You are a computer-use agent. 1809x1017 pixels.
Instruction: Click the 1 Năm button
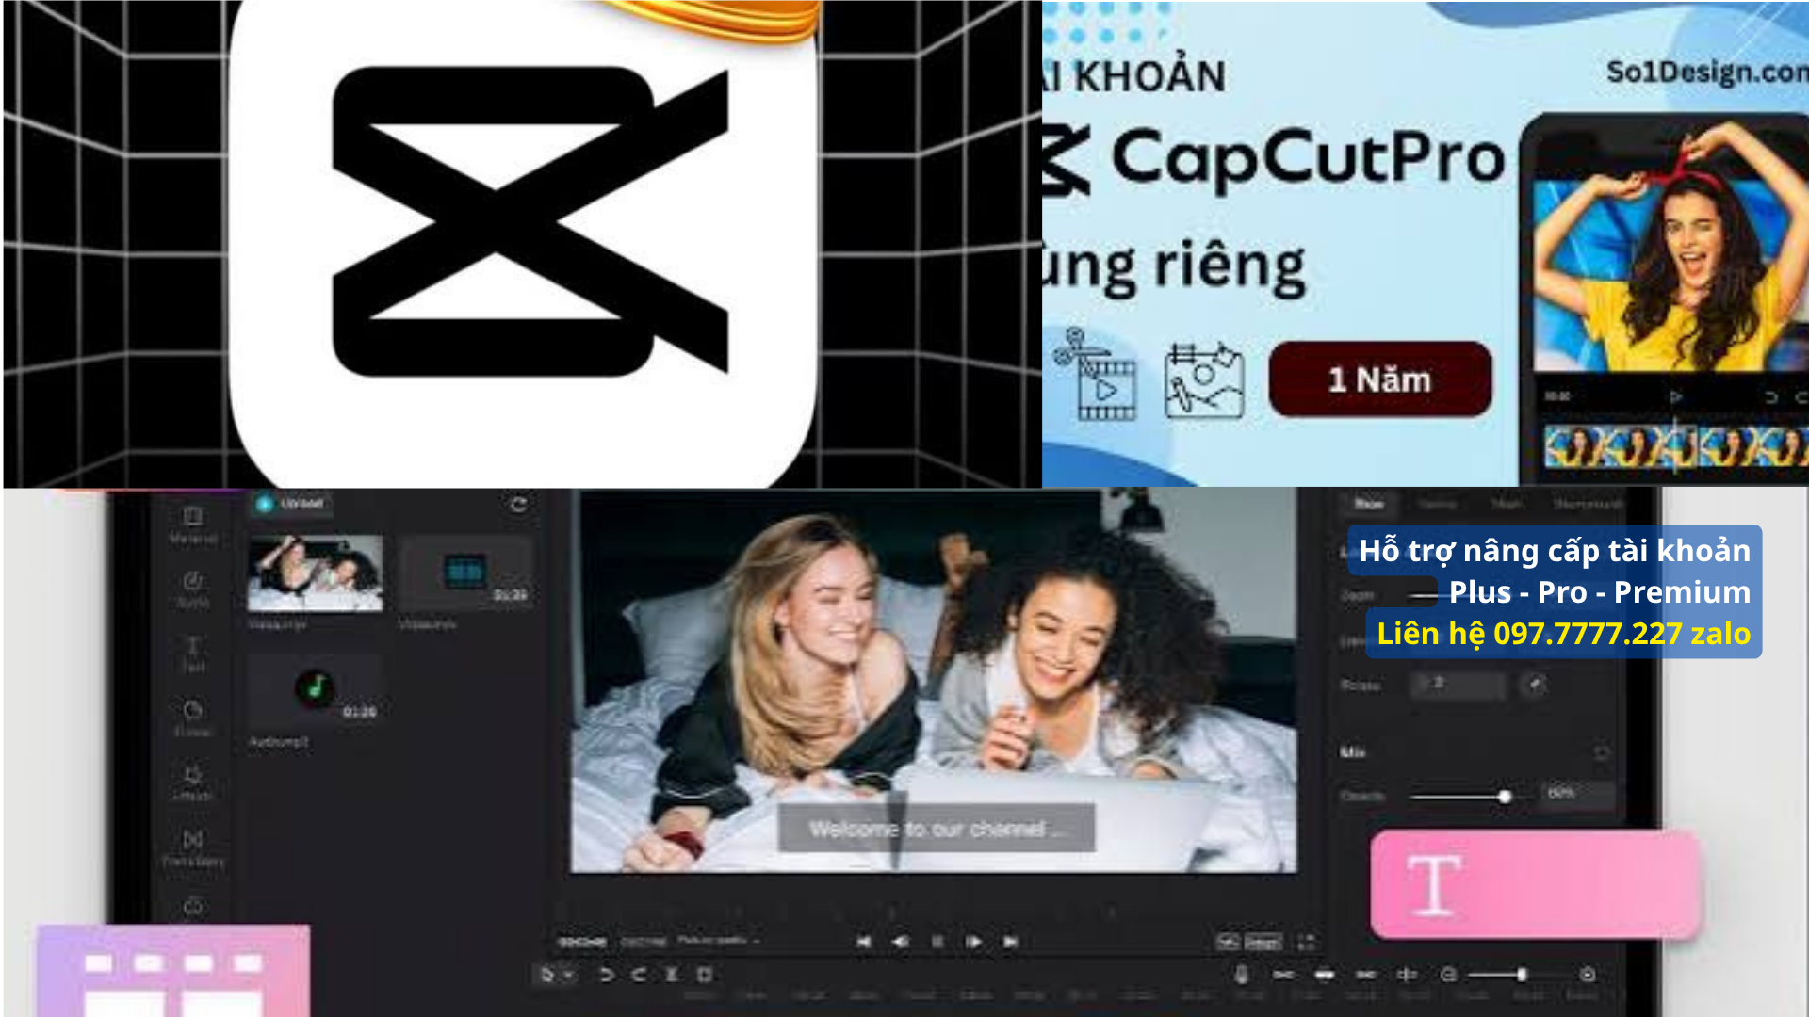pos(1380,379)
